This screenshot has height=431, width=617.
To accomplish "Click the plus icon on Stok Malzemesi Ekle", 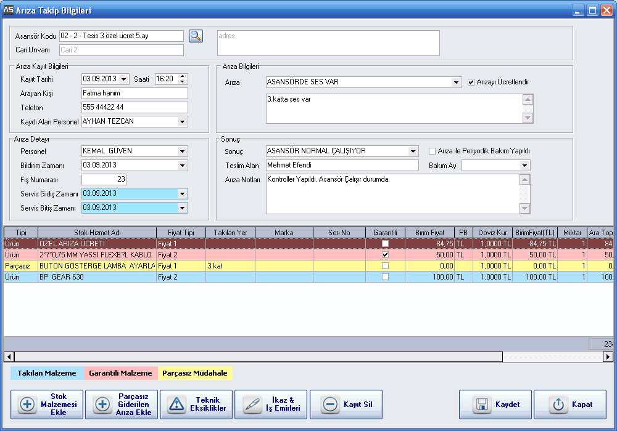I will click(x=27, y=405).
